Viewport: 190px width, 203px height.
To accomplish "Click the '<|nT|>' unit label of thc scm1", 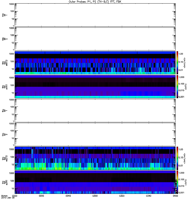I will pos(186,182).
